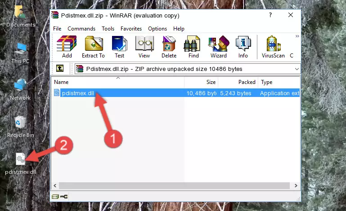
Task: Click the question mark help button in the title bar
Action: tap(270, 15)
